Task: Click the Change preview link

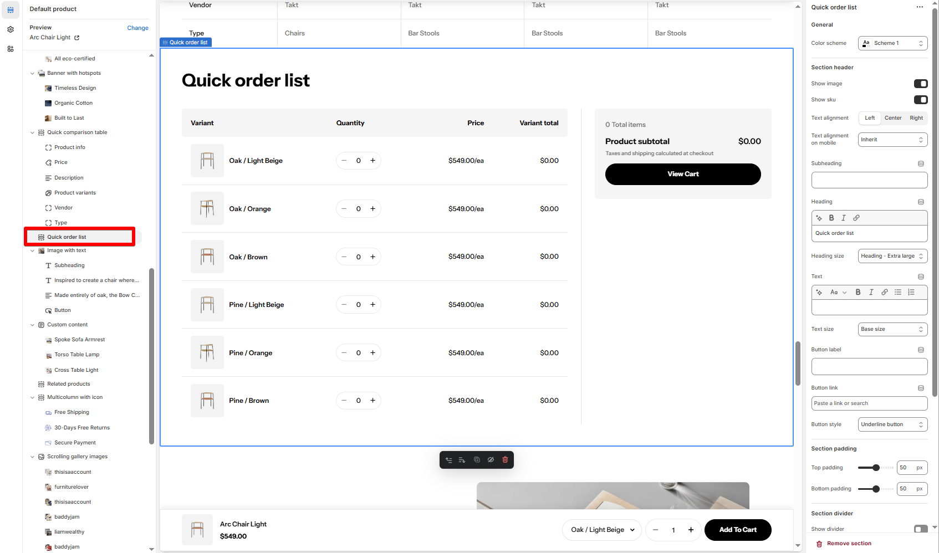Action: [137, 28]
